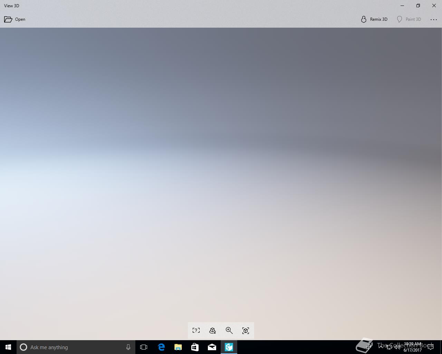The height and width of the screenshot is (354, 442).
Task: Open Remix 3D community
Action: pyautogui.click(x=374, y=19)
